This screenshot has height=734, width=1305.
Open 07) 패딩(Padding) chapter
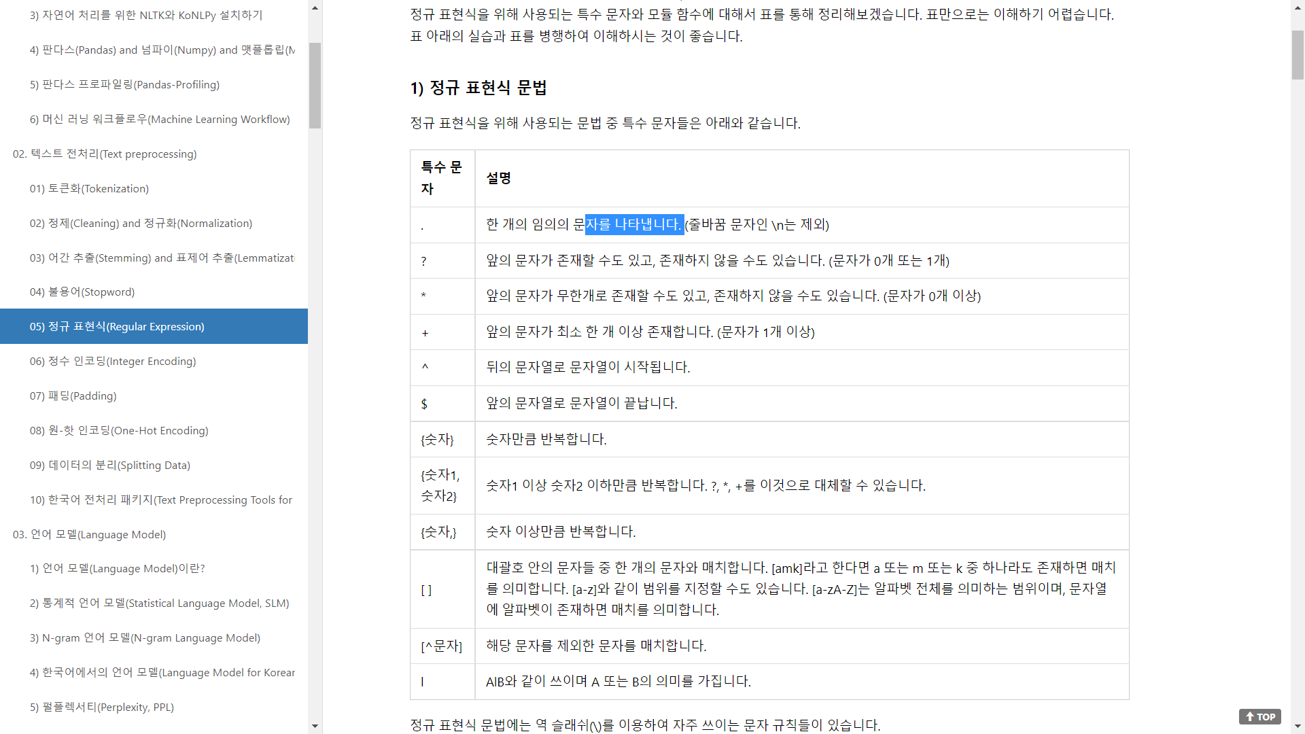[73, 396]
